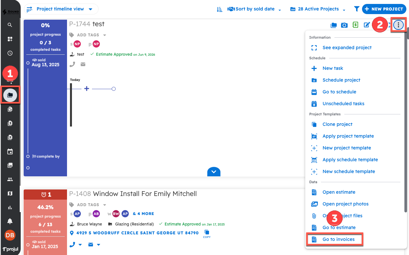This screenshot has width=409, height=255.
Task: Click the NEW PROJECT button
Action: point(384,9)
